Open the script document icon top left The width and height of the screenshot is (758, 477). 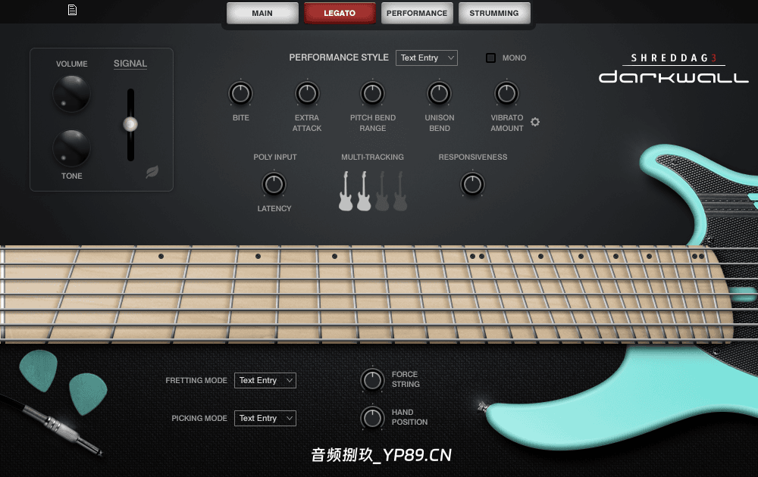click(73, 11)
